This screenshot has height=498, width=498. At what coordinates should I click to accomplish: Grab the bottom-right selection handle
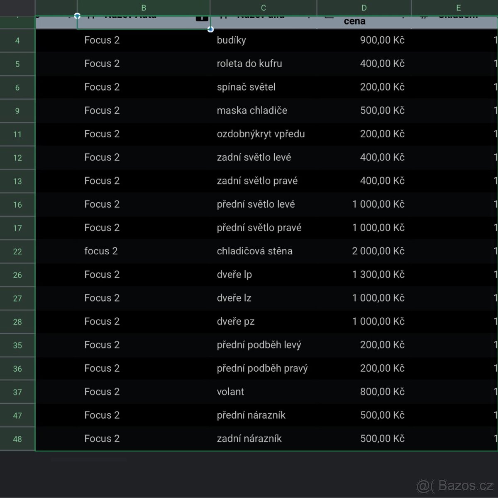[210, 29]
